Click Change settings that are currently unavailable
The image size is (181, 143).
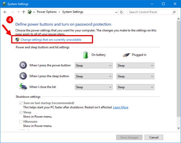[51, 39]
